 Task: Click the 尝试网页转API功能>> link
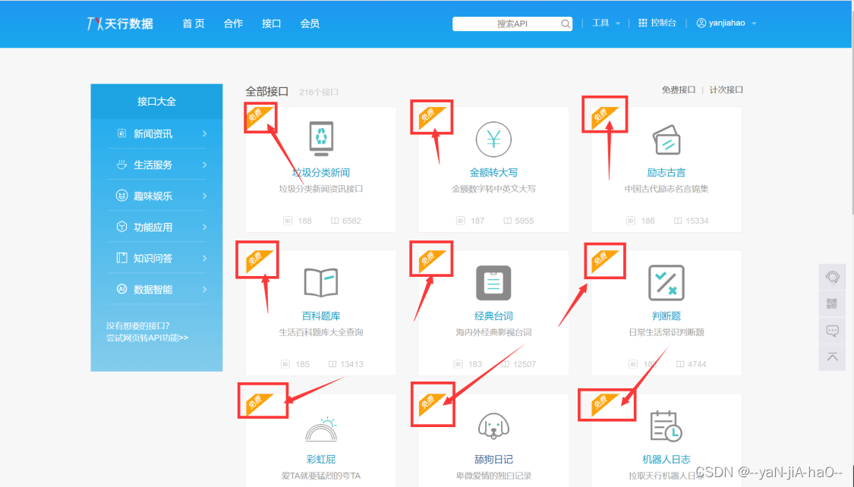pos(147,338)
